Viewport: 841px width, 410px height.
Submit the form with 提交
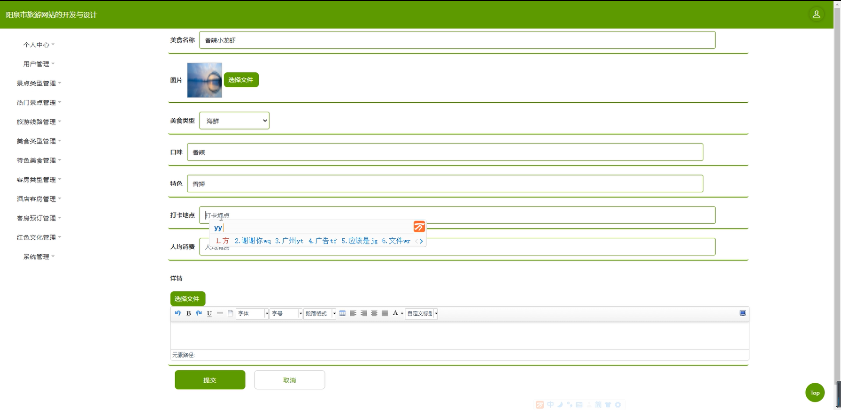pyautogui.click(x=210, y=380)
